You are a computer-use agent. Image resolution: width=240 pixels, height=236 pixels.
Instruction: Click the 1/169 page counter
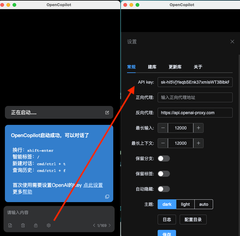102,225
